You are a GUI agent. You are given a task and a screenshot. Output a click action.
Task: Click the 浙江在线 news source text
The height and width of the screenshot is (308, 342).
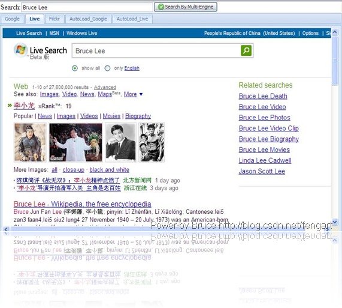pyautogui.click(x=135, y=188)
